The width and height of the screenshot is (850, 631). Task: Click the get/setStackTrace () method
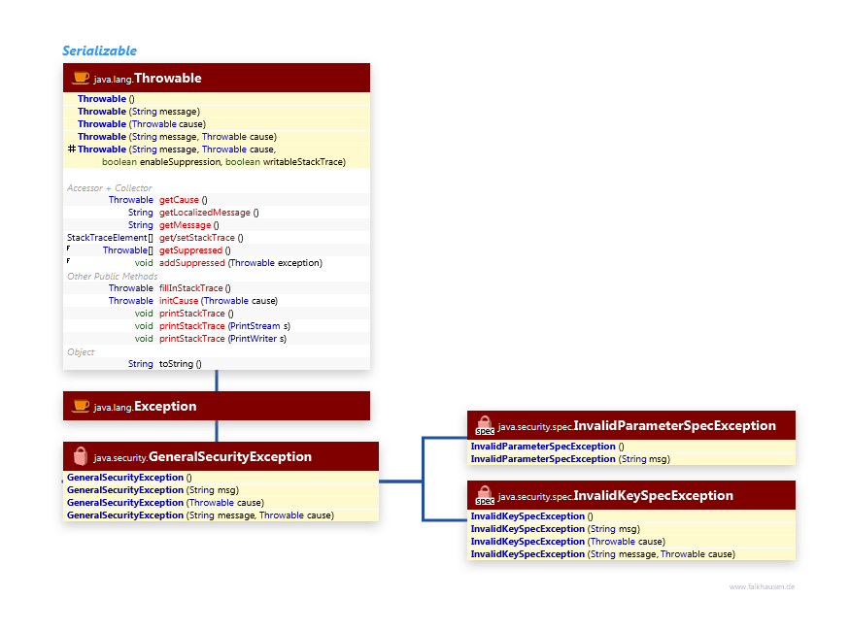[201, 238]
